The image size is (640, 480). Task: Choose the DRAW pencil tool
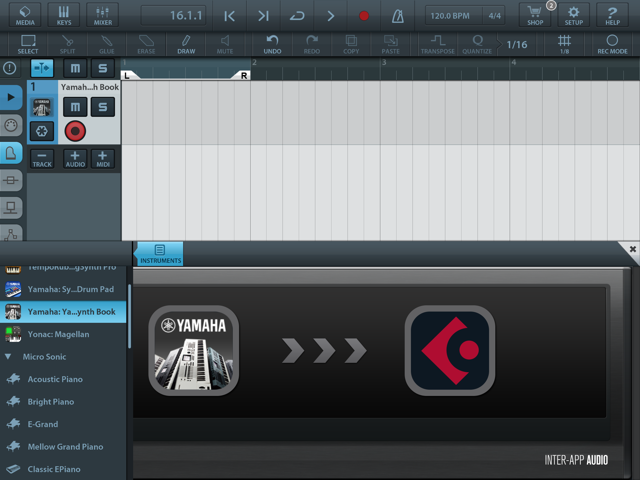click(186, 44)
